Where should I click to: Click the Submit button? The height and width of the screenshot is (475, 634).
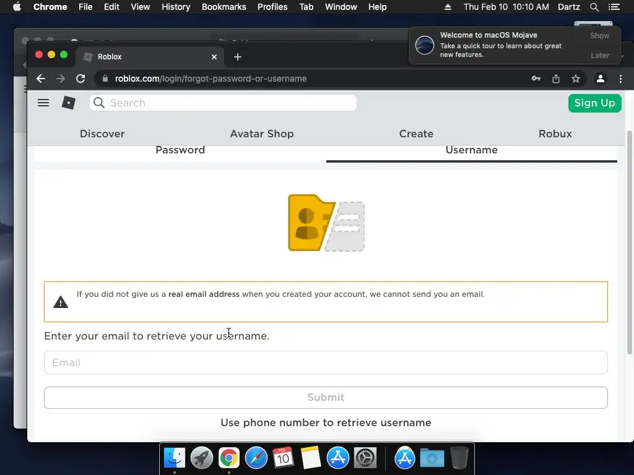point(326,398)
